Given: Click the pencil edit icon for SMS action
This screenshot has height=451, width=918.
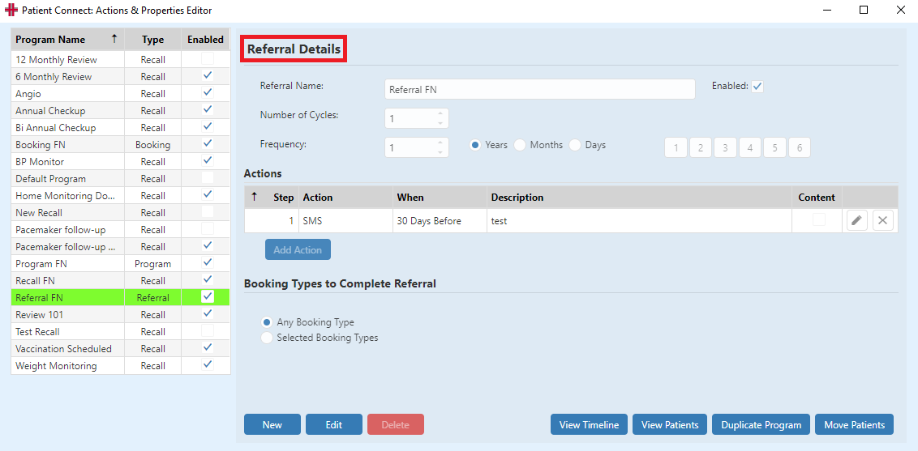Looking at the screenshot, I should tap(856, 220).
